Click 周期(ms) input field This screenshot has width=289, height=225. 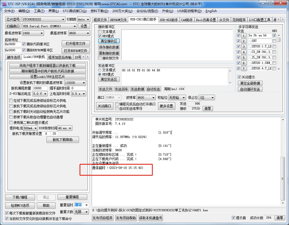pyautogui.click(x=182, y=89)
